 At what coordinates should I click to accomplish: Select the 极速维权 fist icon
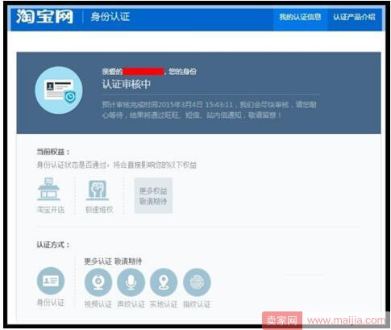(98, 190)
